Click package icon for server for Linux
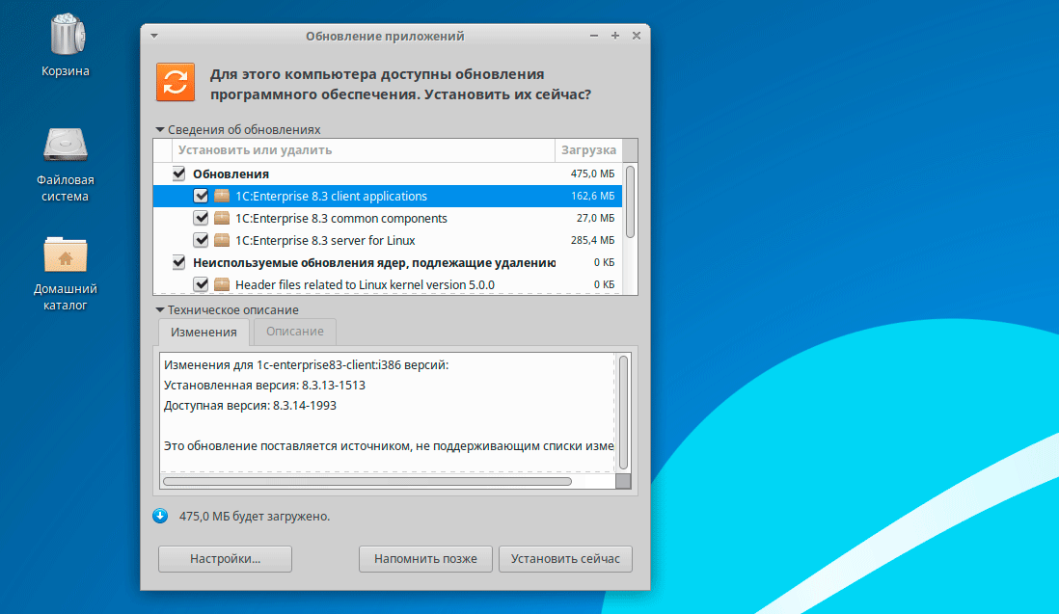This screenshot has width=1059, height=614. pos(222,240)
